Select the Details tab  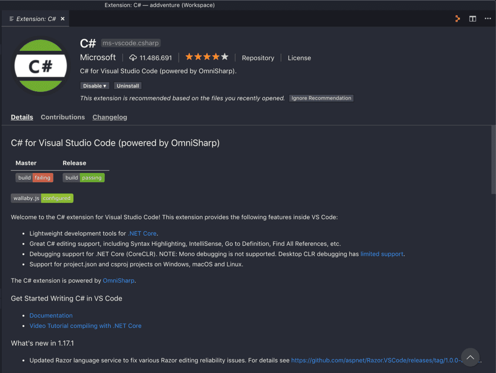(22, 117)
